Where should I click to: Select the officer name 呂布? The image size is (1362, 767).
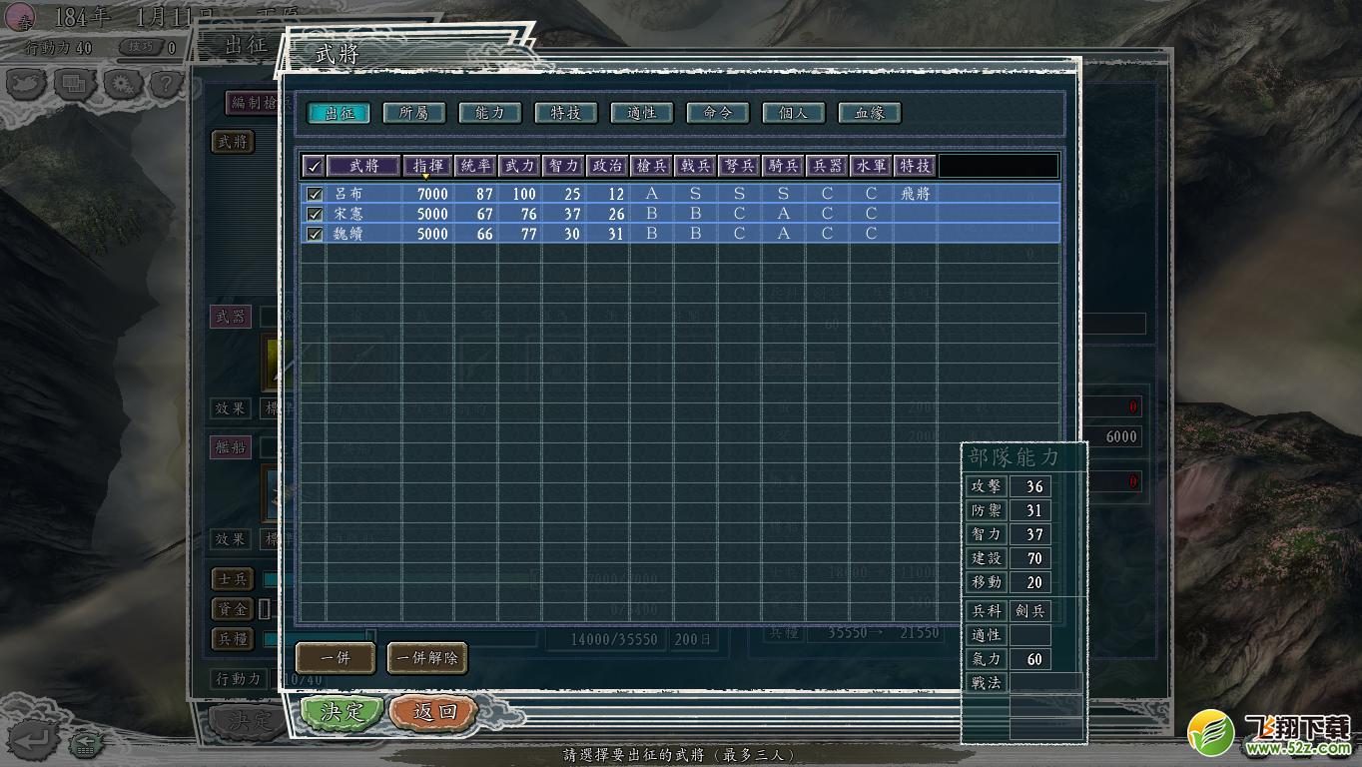pos(348,194)
